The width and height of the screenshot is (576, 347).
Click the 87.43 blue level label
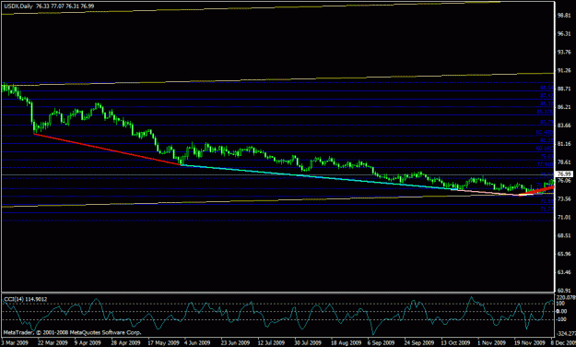tap(547, 96)
